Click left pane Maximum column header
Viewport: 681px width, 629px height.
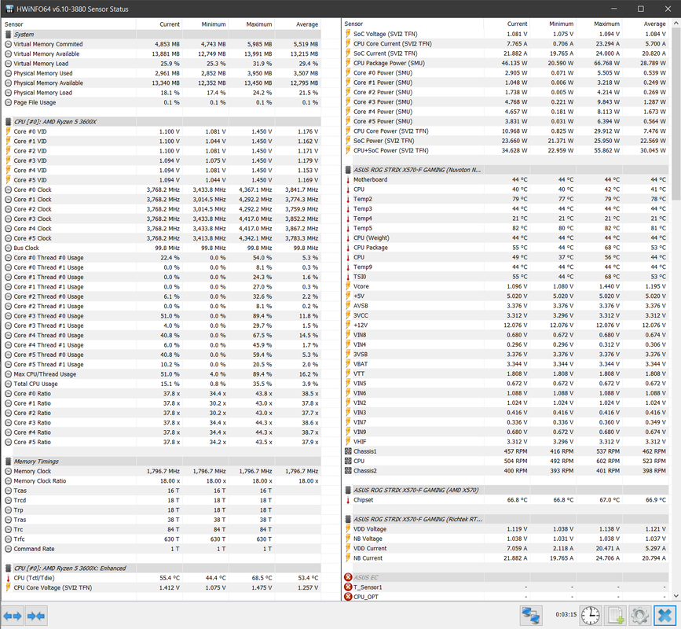pos(252,24)
